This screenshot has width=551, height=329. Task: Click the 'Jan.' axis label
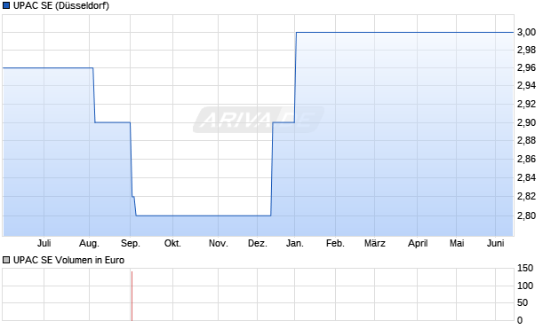click(295, 243)
